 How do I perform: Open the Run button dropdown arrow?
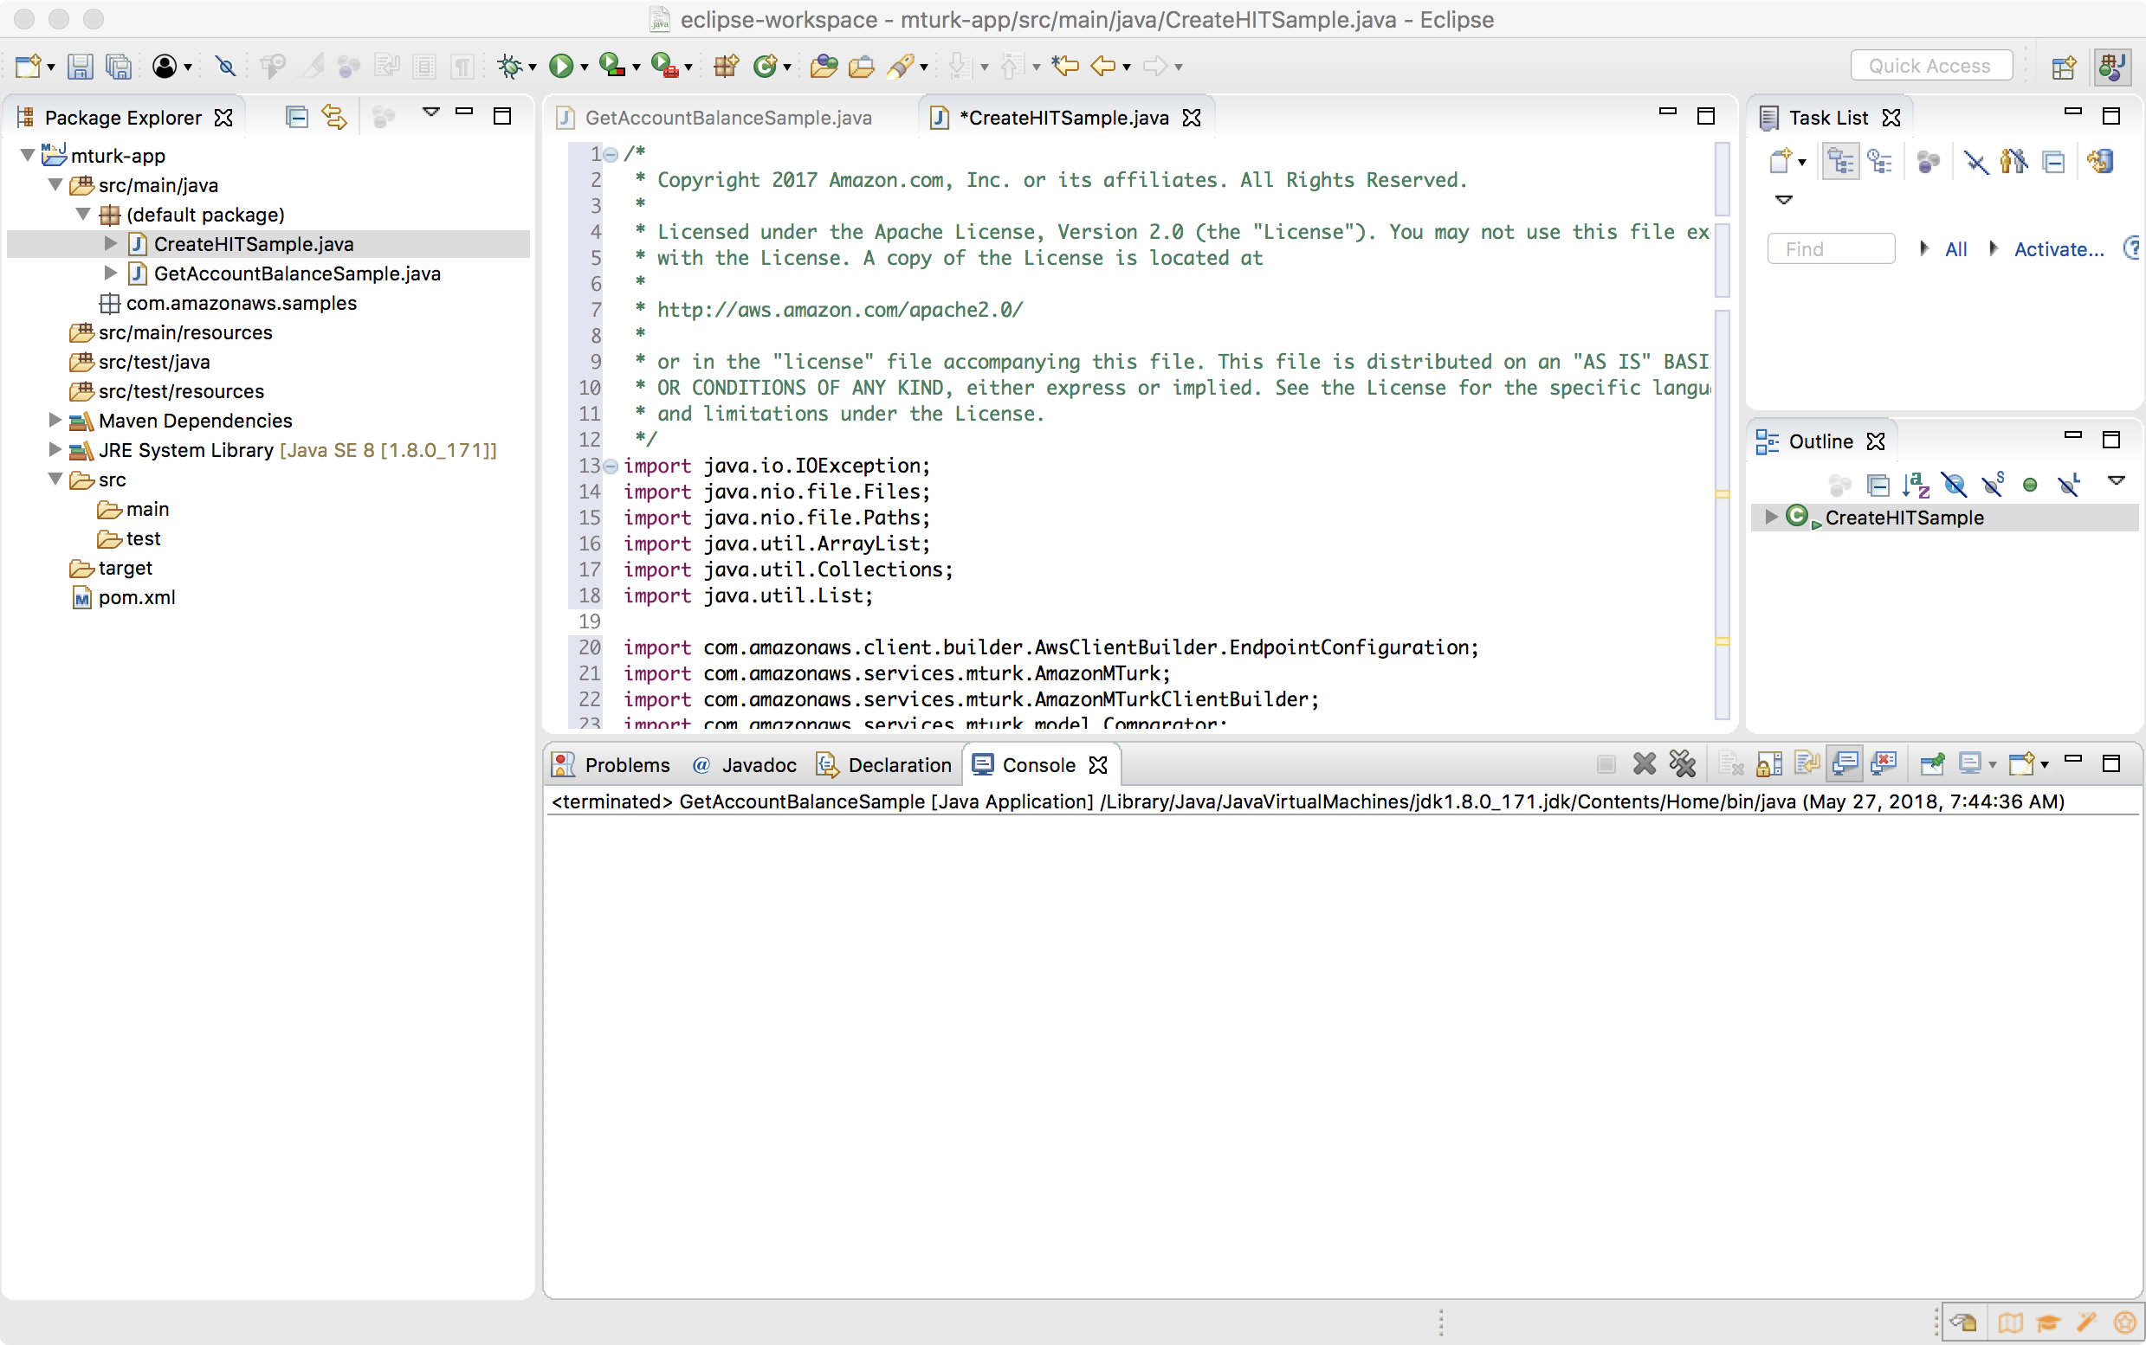click(x=584, y=68)
